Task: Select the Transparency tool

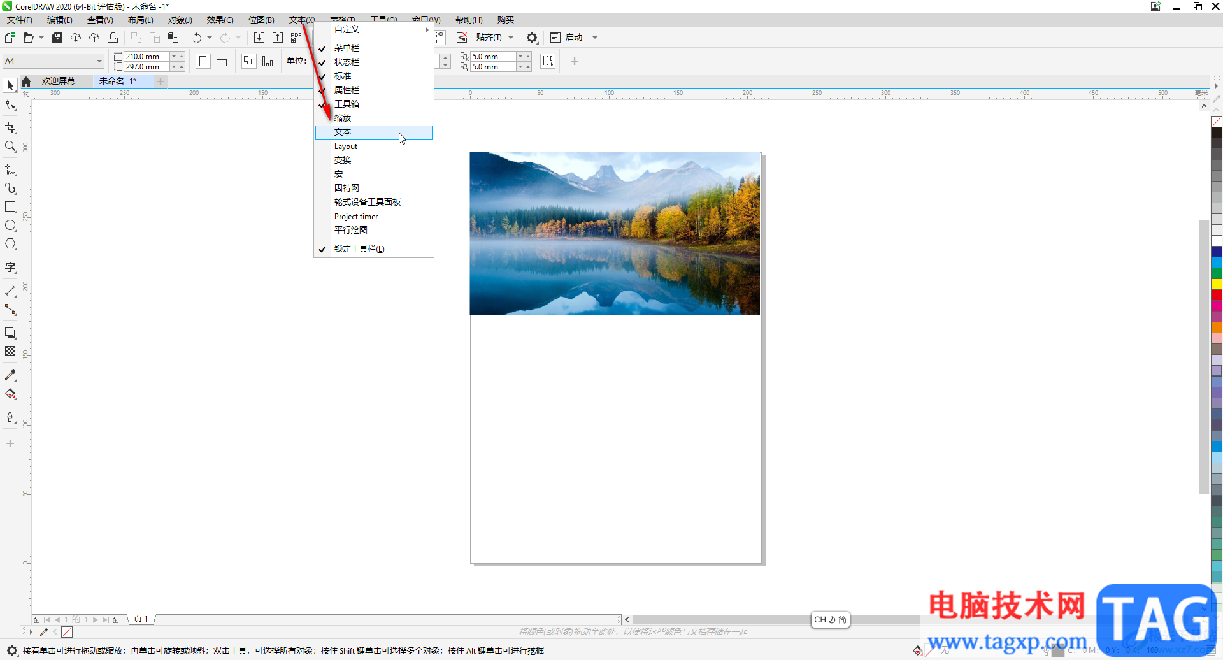Action: 10,351
